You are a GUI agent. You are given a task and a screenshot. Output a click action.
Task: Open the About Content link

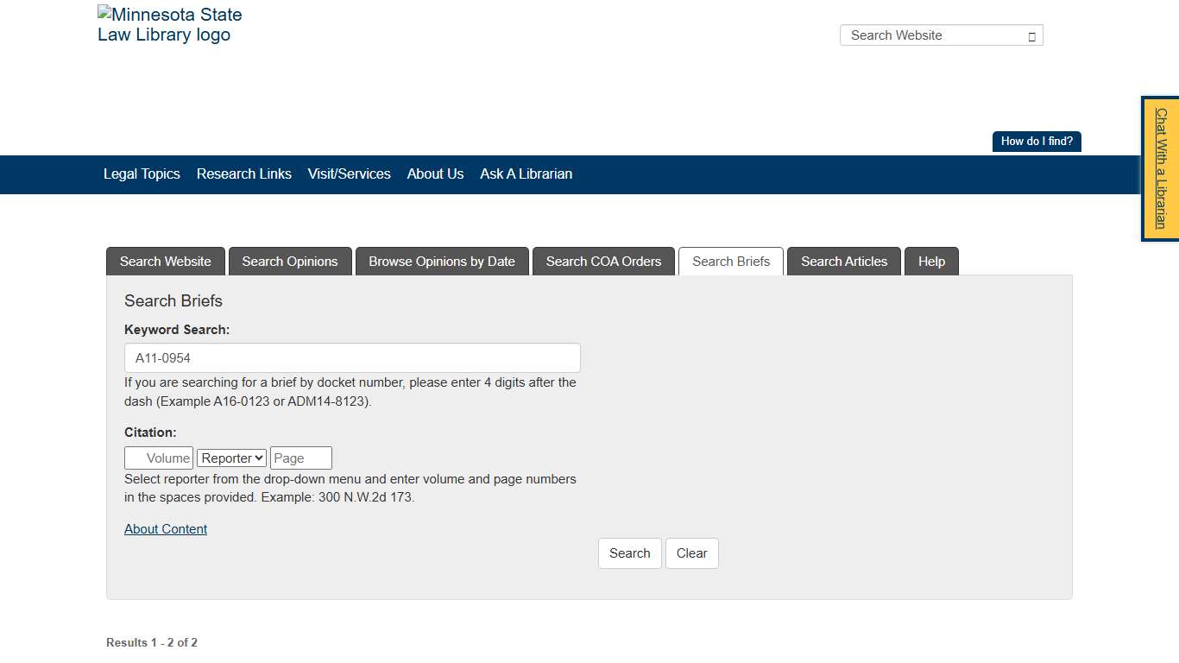click(165, 528)
